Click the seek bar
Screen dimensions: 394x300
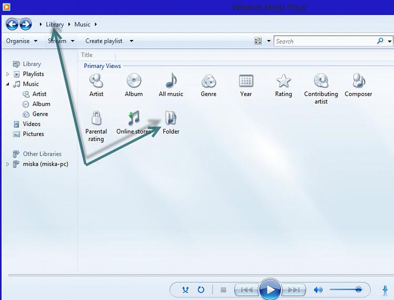pos(201,275)
